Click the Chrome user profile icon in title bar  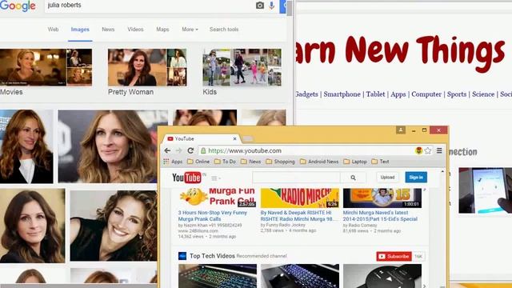coord(401,130)
